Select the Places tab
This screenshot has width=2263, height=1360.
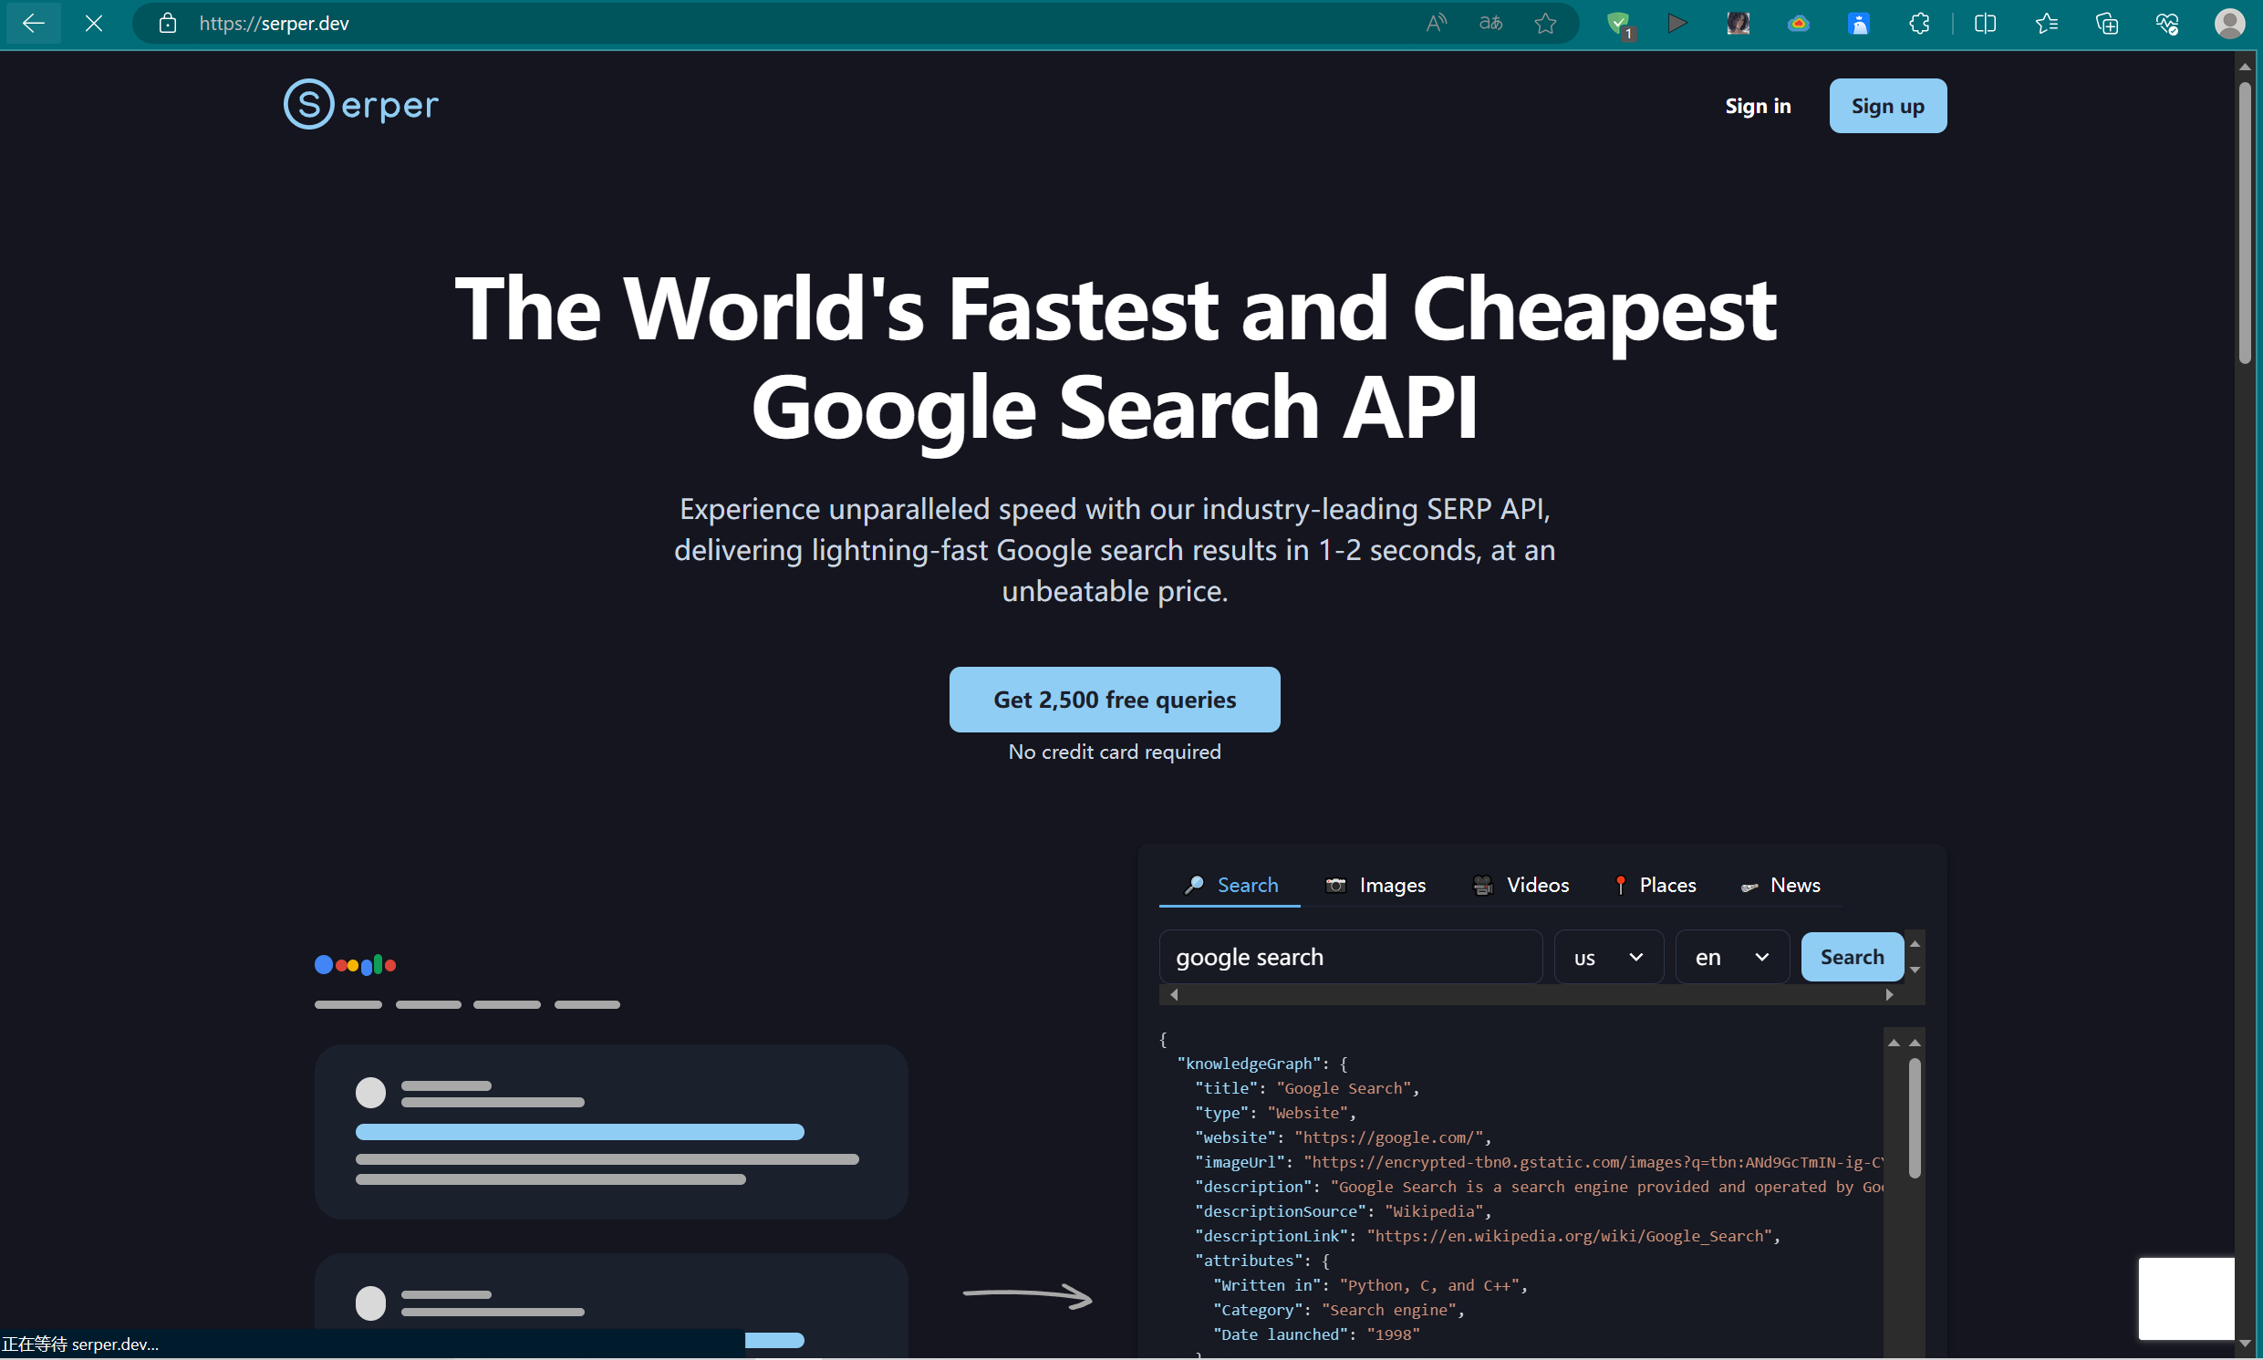coord(1655,886)
